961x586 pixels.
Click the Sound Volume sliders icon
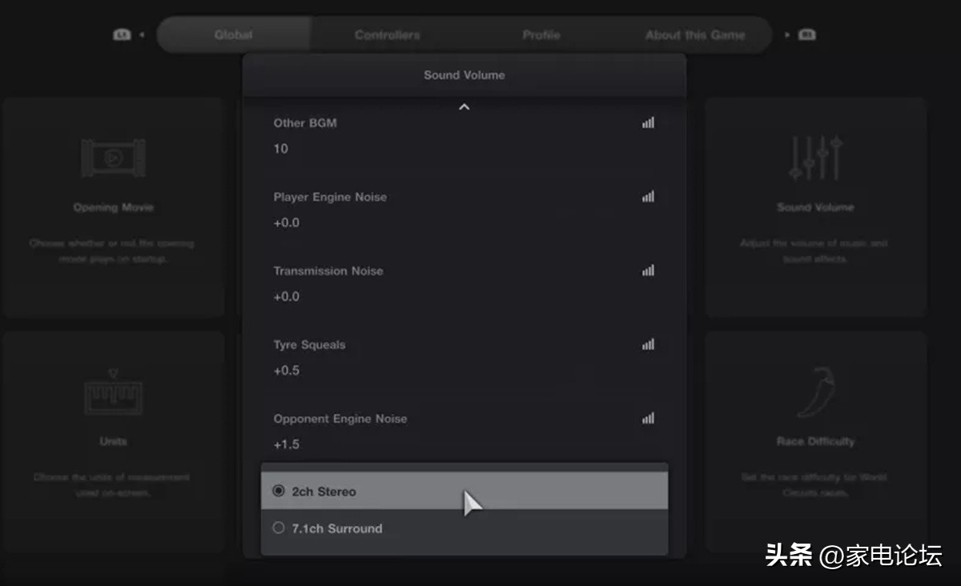815,158
